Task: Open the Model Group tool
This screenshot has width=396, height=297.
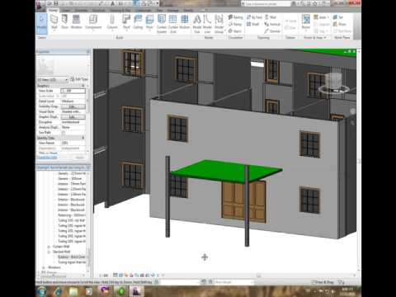Action: click(219, 24)
